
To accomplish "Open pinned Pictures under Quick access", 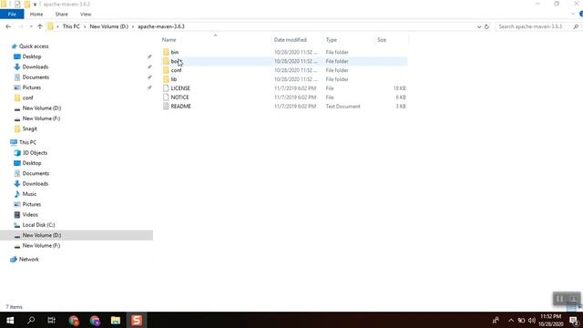I will point(32,87).
